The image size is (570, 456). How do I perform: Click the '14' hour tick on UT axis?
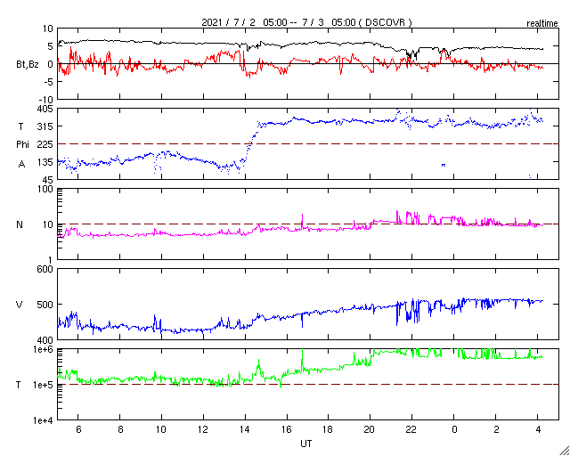[245, 429]
